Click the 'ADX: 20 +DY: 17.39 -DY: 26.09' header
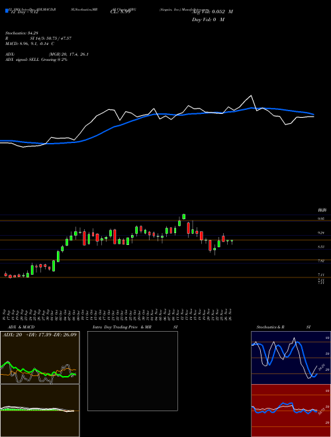 [39, 334]
